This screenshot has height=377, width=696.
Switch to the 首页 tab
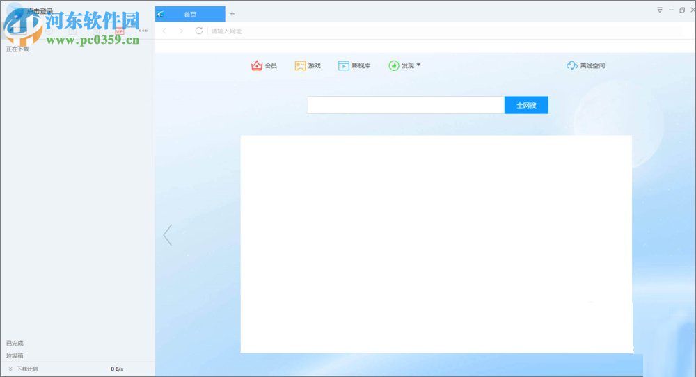tap(190, 14)
